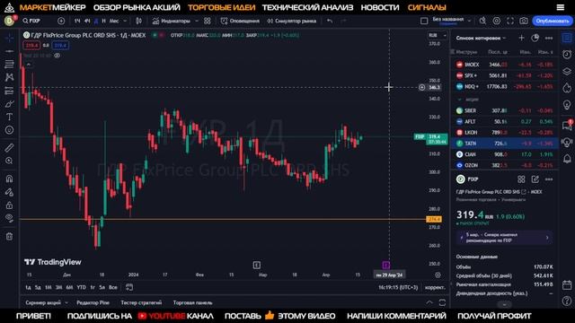The height and width of the screenshot is (323, 575).
Task: Toggle stay in drawing mode
Action: (x=9, y=192)
